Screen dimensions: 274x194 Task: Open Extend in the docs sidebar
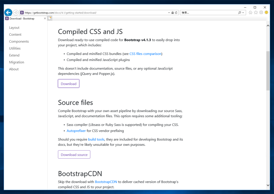point(14,55)
